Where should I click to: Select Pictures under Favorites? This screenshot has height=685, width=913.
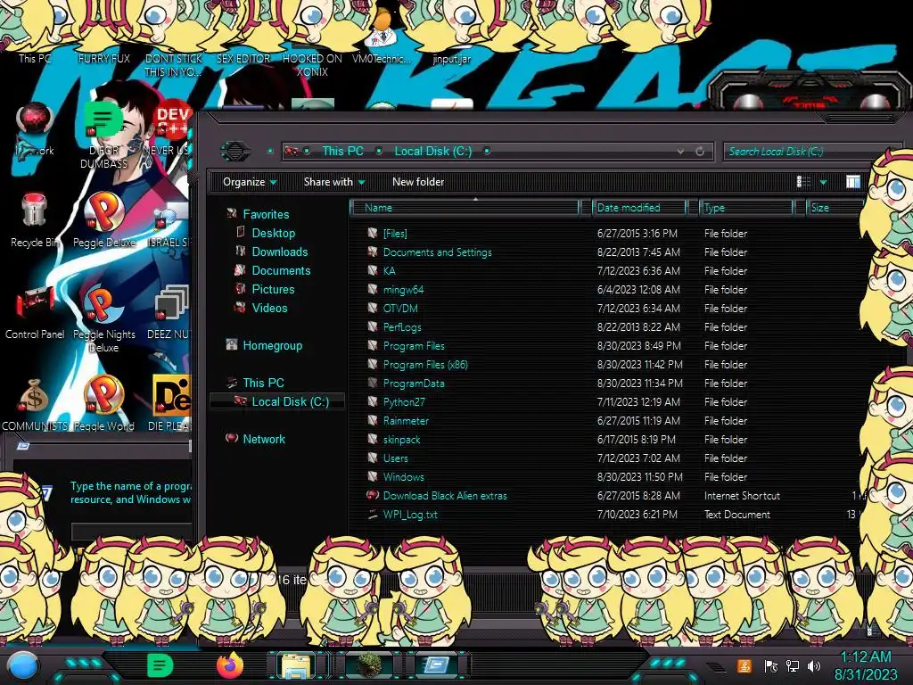273,289
